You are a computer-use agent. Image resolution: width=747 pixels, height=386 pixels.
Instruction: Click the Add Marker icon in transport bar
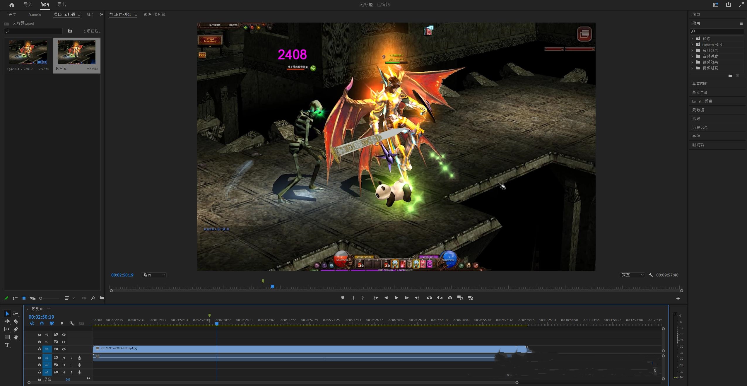click(x=343, y=298)
